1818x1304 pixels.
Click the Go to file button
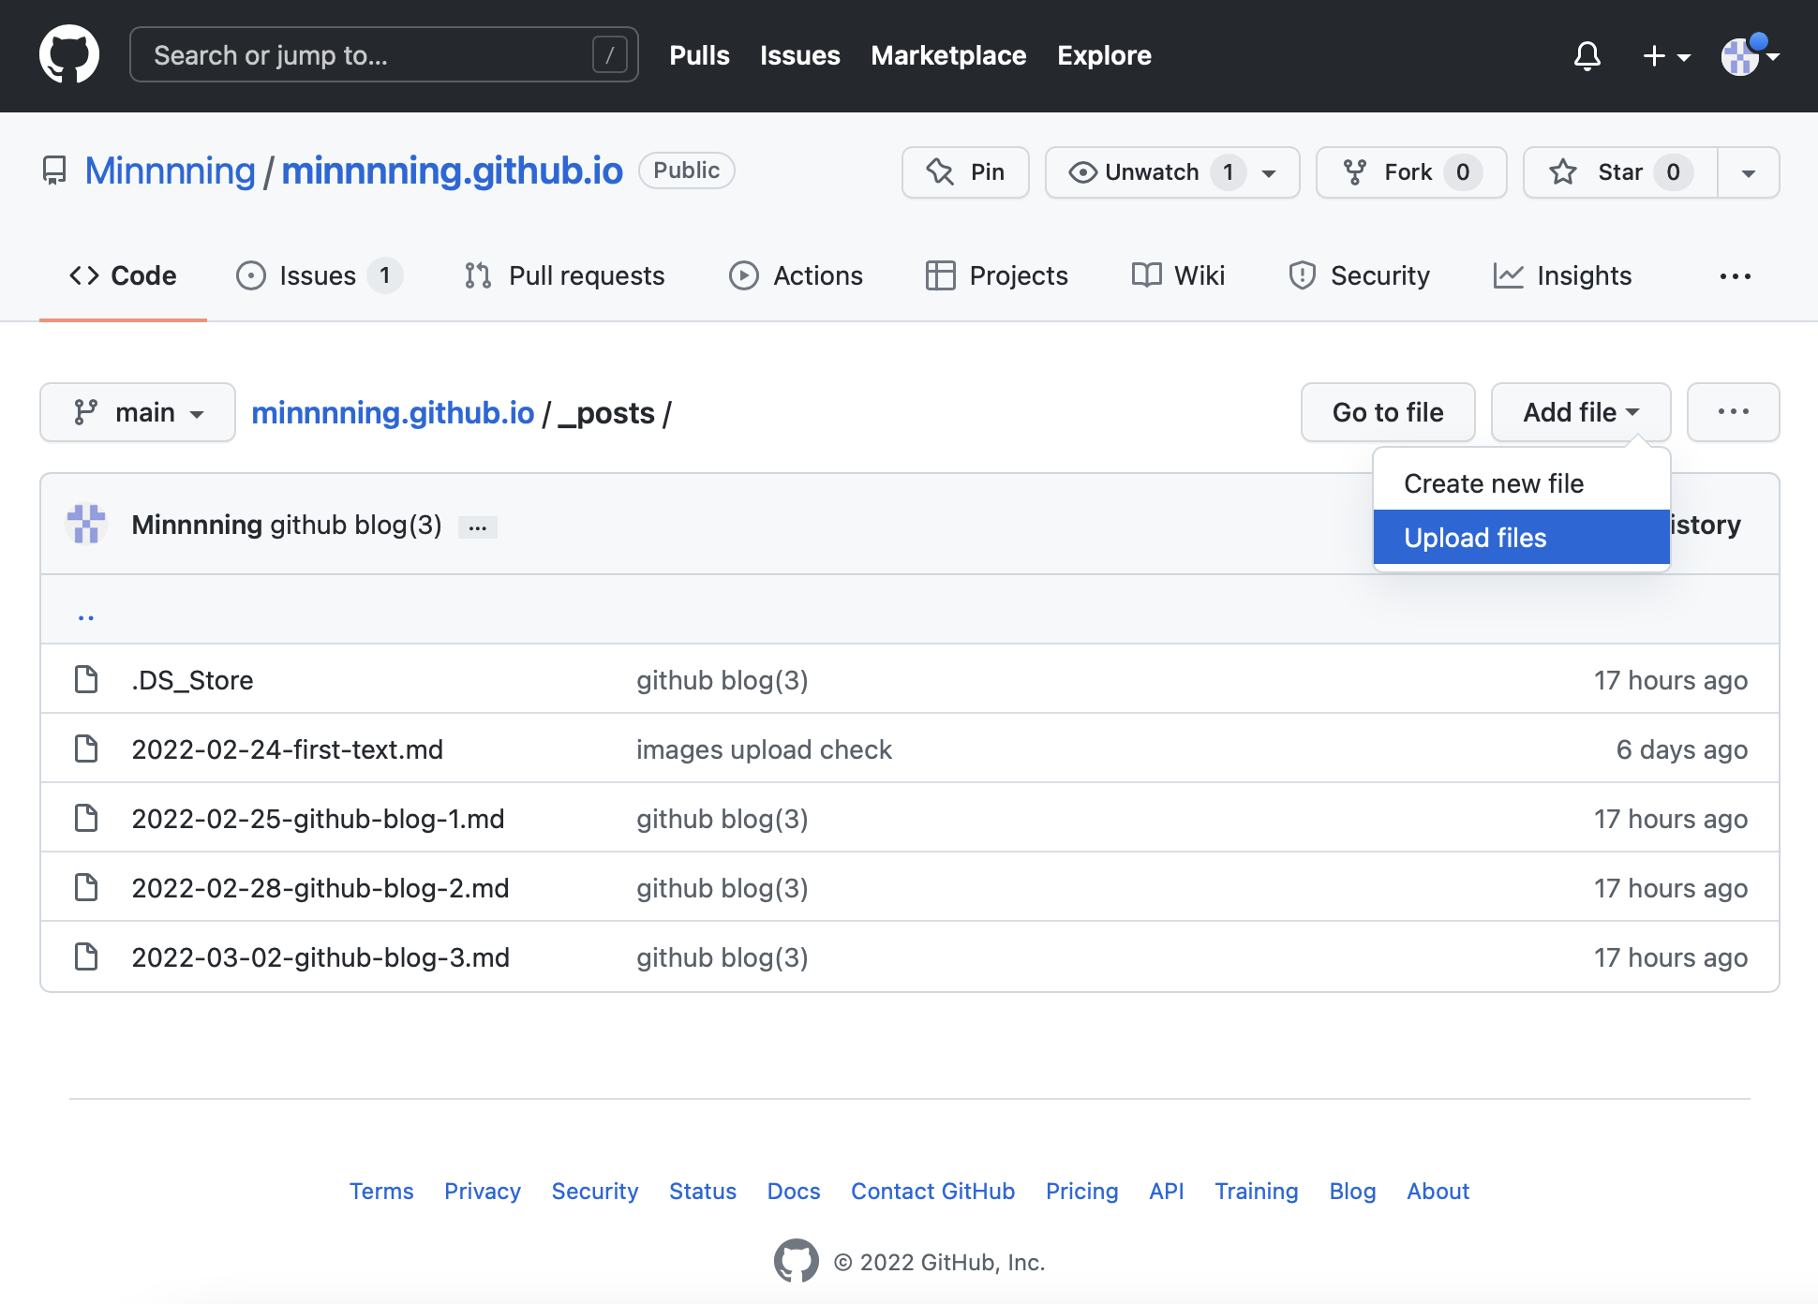[1387, 412]
